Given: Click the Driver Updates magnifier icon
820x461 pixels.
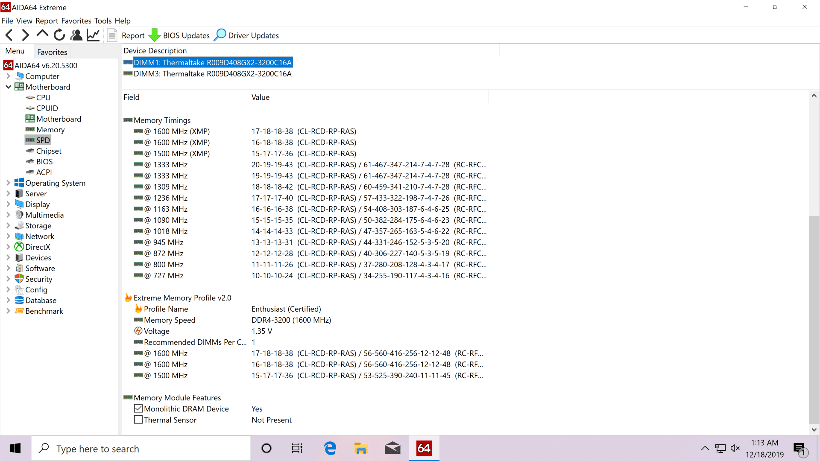Looking at the screenshot, I should [220, 35].
